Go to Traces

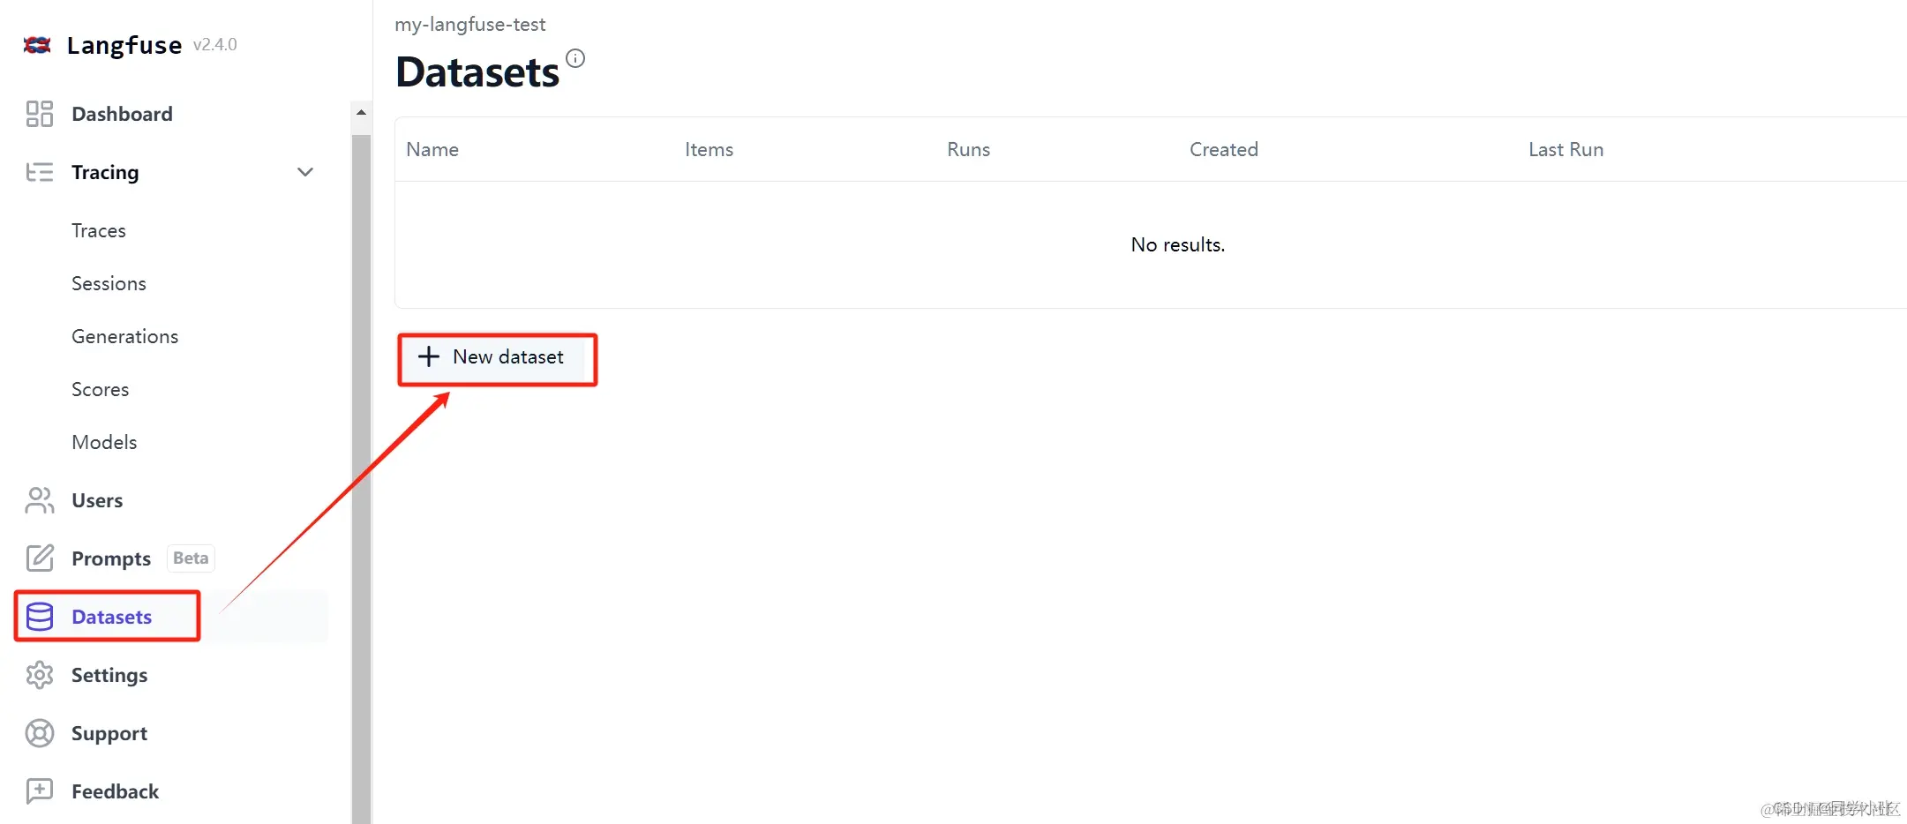(99, 230)
